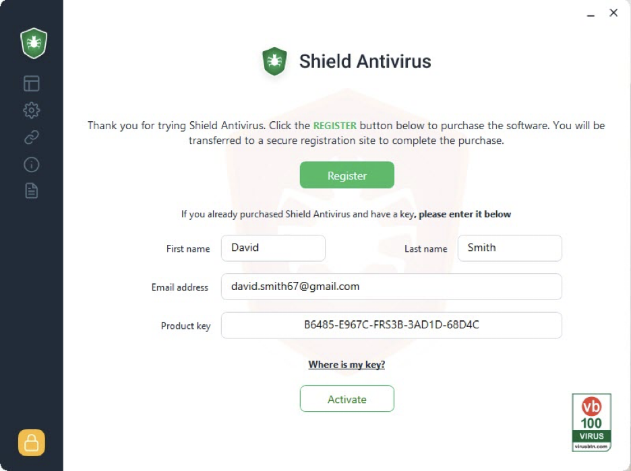Focus the First name field containing David
The height and width of the screenshot is (471, 631).
click(x=273, y=248)
